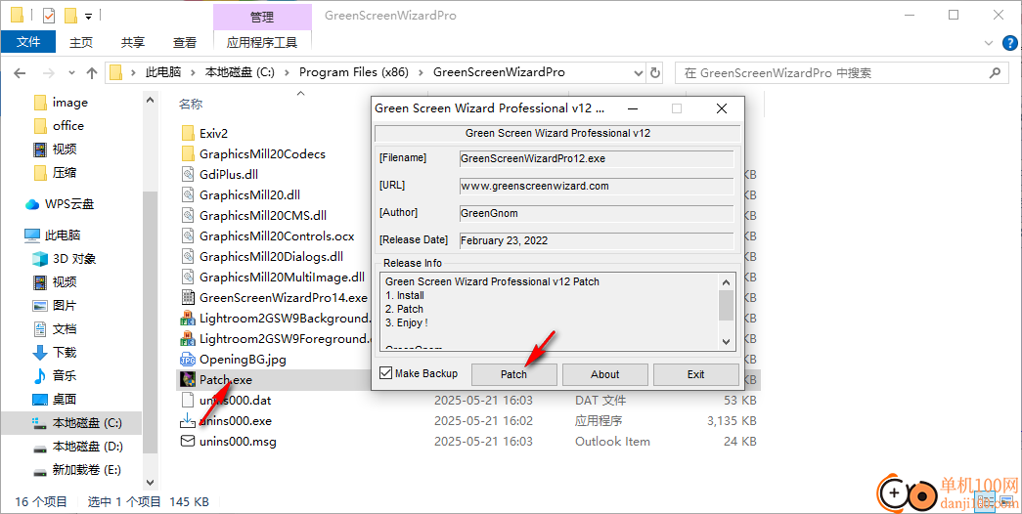The image size is (1022, 514).
Task: Open 音乐 in navigation pane
Action: [65, 376]
